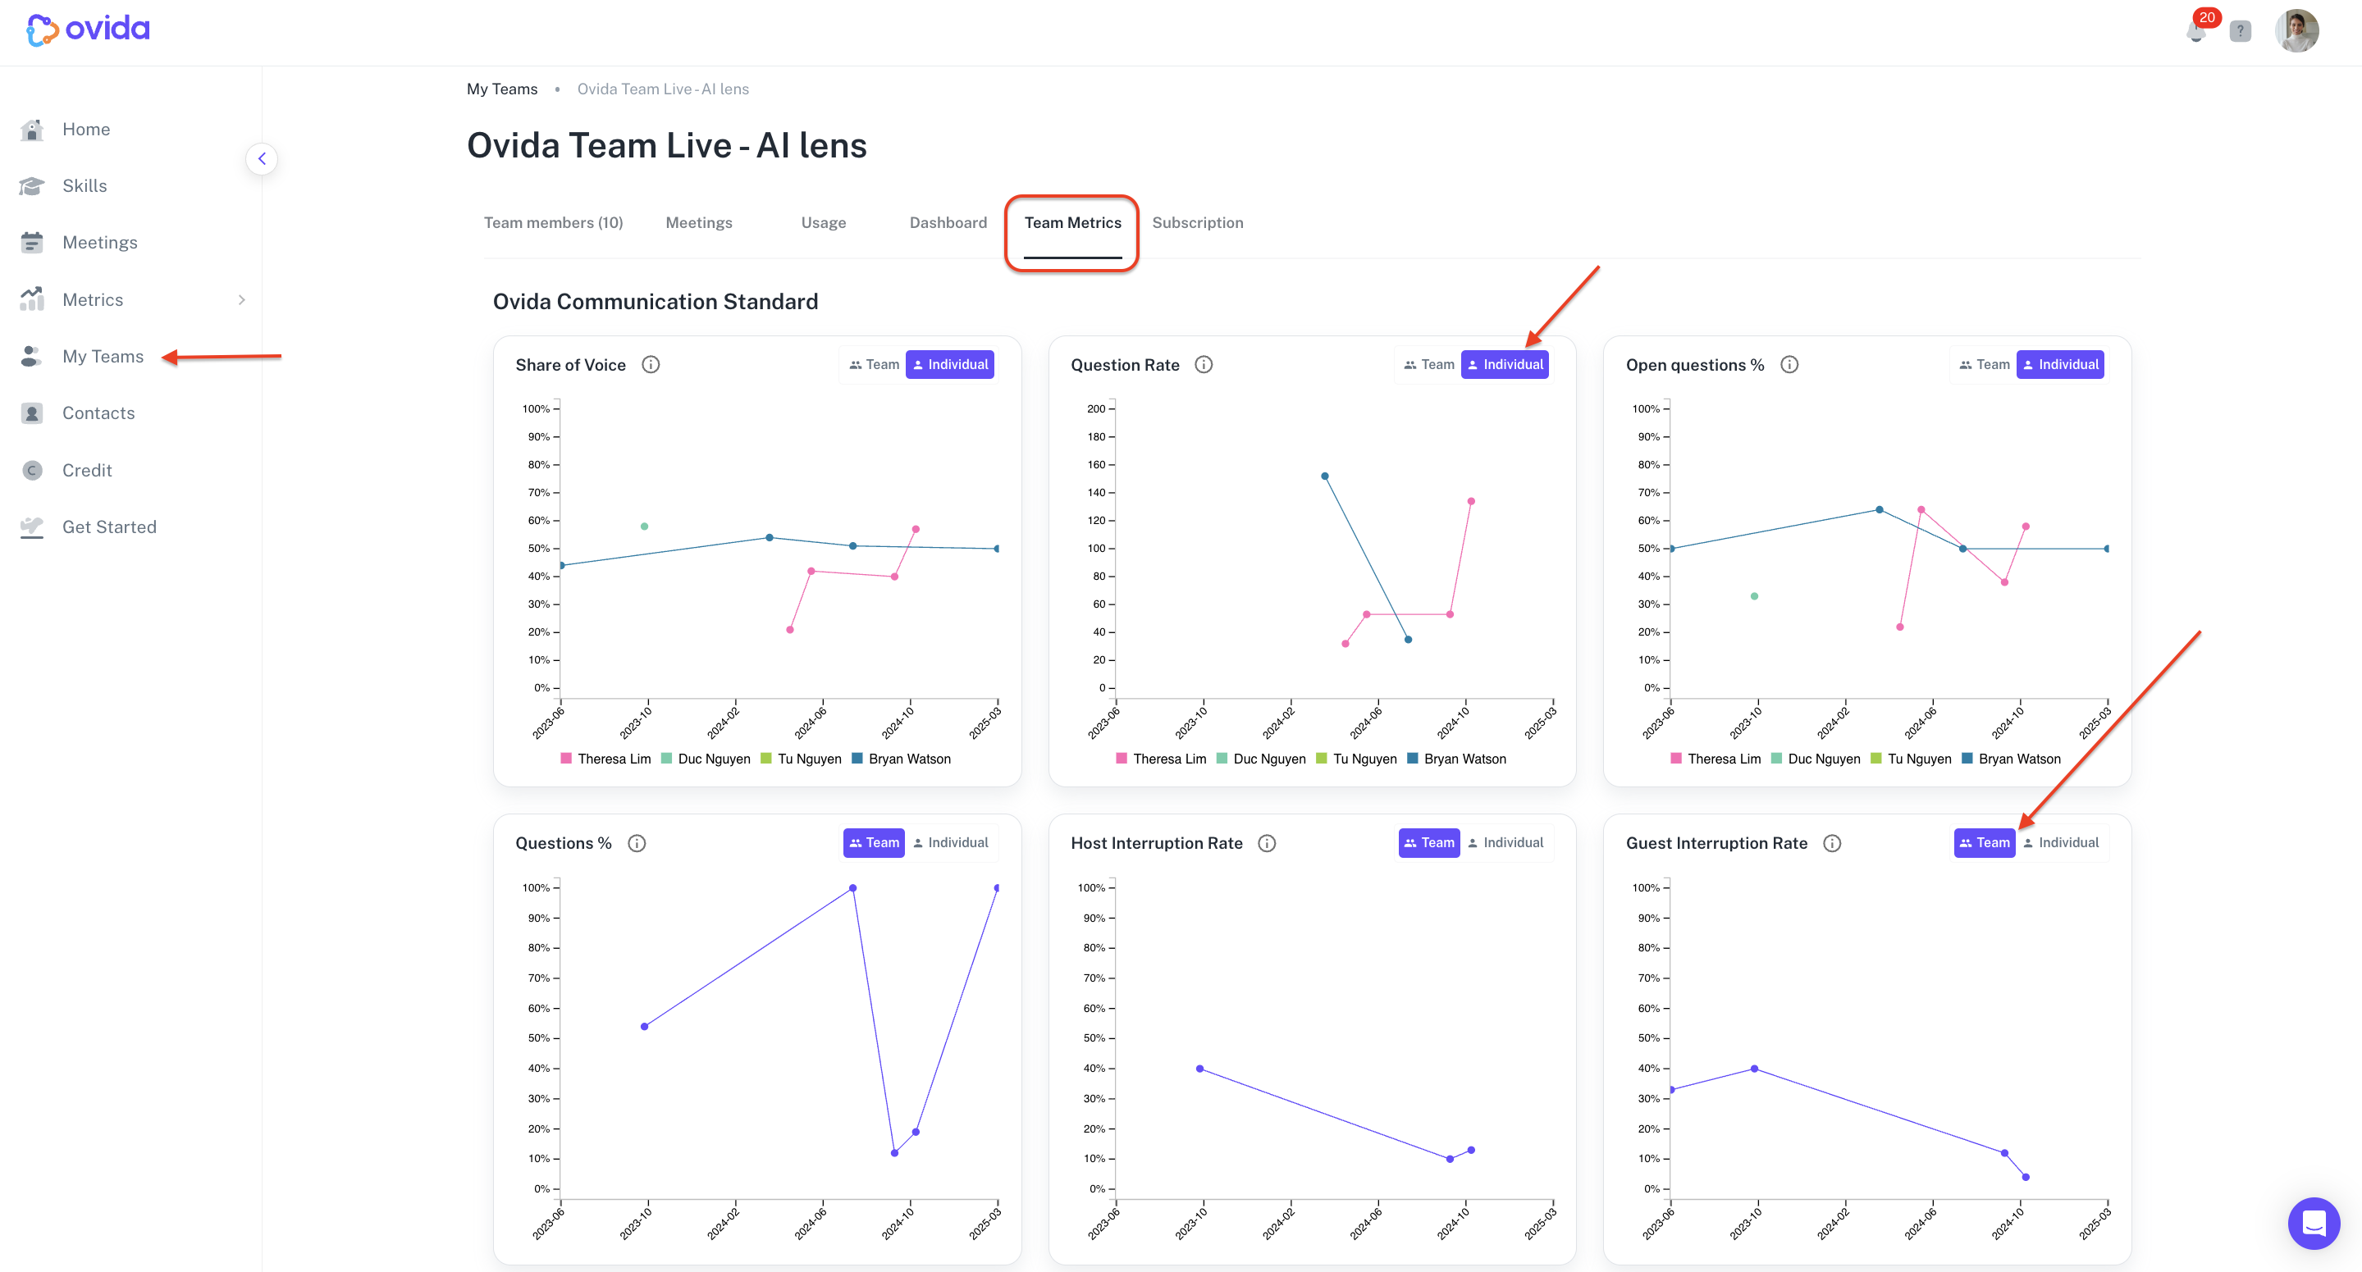The width and height of the screenshot is (2362, 1272).
Task: Show info for Question Rate
Action: (1204, 365)
